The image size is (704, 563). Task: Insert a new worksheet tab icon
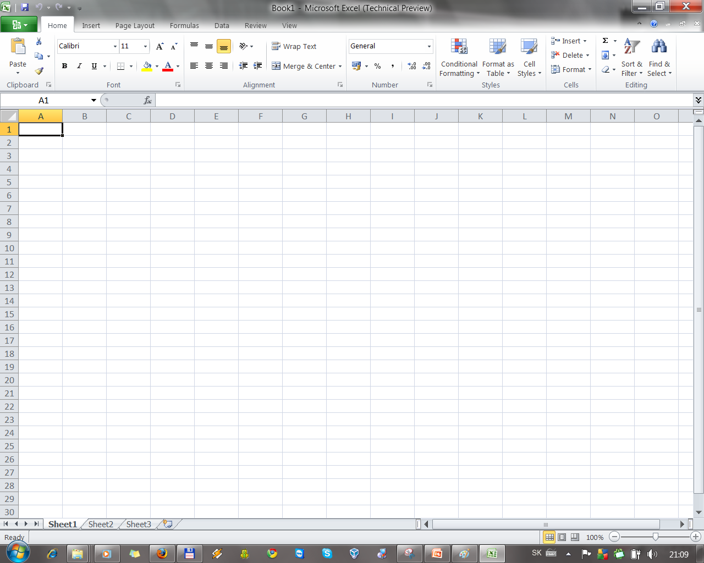tap(168, 524)
